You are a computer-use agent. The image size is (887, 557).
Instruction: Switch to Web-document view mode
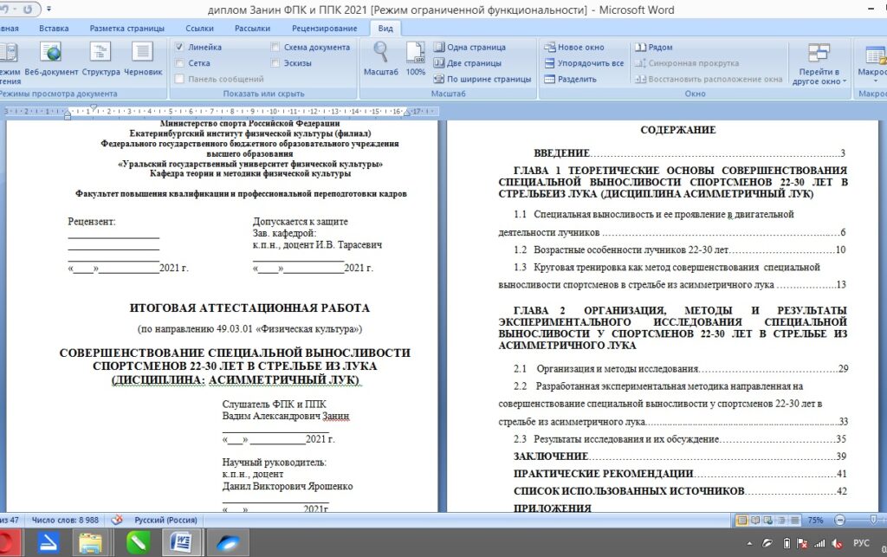click(x=50, y=59)
